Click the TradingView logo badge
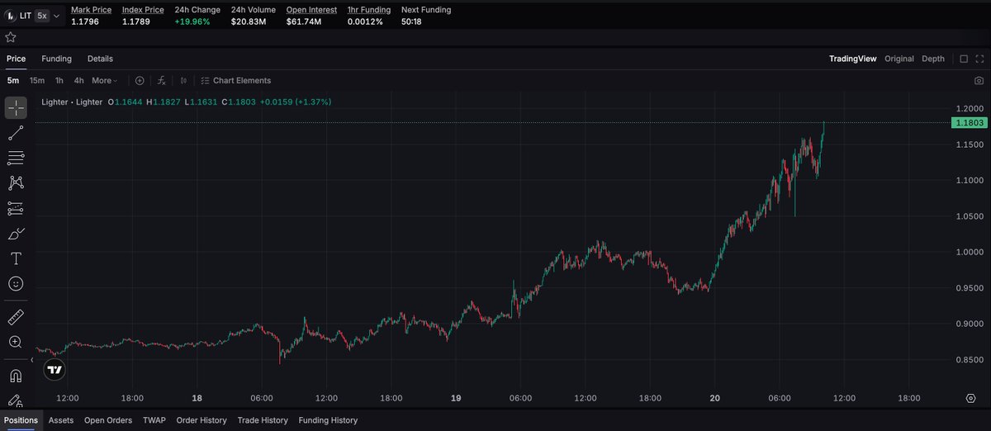Image resolution: width=991 pixels, height=431 pixels. (x=55, y=370)
